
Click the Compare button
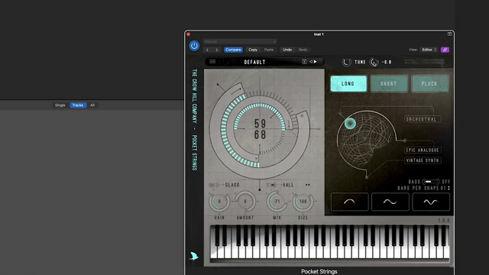[x=233, y=50]
